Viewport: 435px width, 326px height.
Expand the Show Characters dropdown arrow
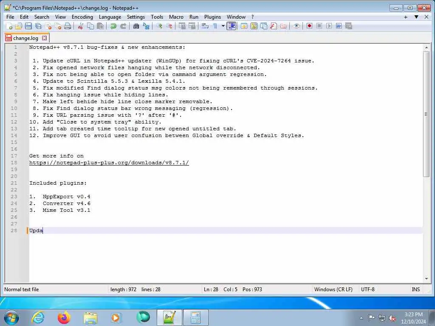pos(223,26)
